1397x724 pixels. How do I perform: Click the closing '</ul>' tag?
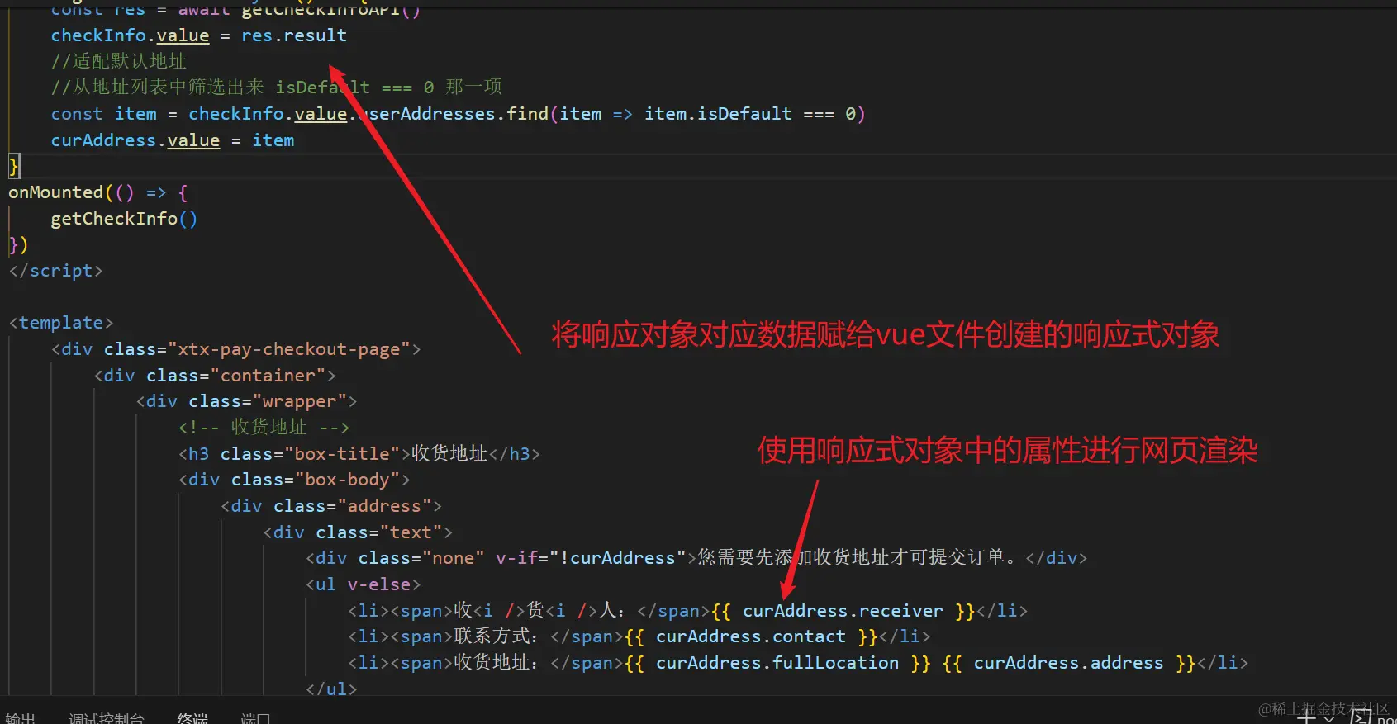[330, 689]
